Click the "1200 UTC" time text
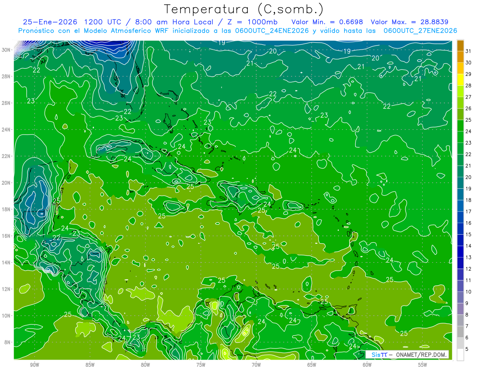Image resolution: width=479 pixels, height=370 pixels. [103, 22]
